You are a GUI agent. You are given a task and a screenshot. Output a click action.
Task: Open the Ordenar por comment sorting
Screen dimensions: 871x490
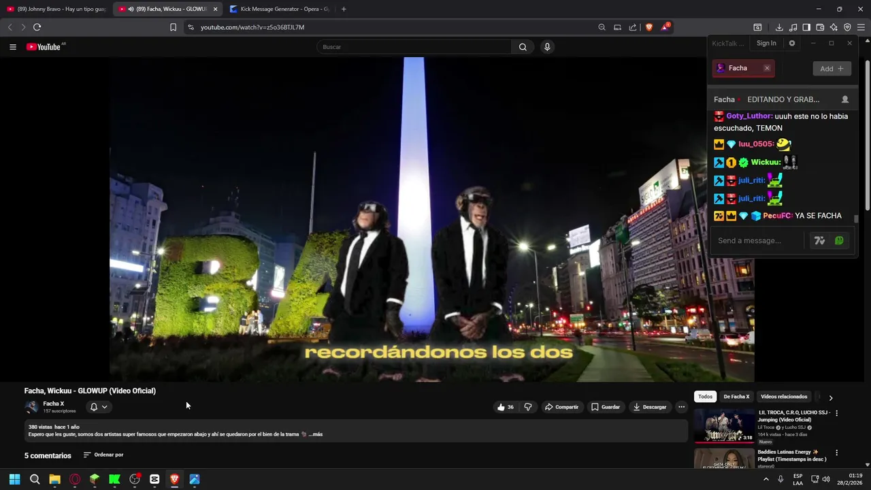(x=103, y=455)
